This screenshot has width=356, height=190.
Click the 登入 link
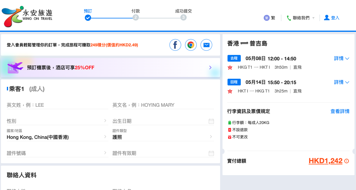[x=332, y=18]
